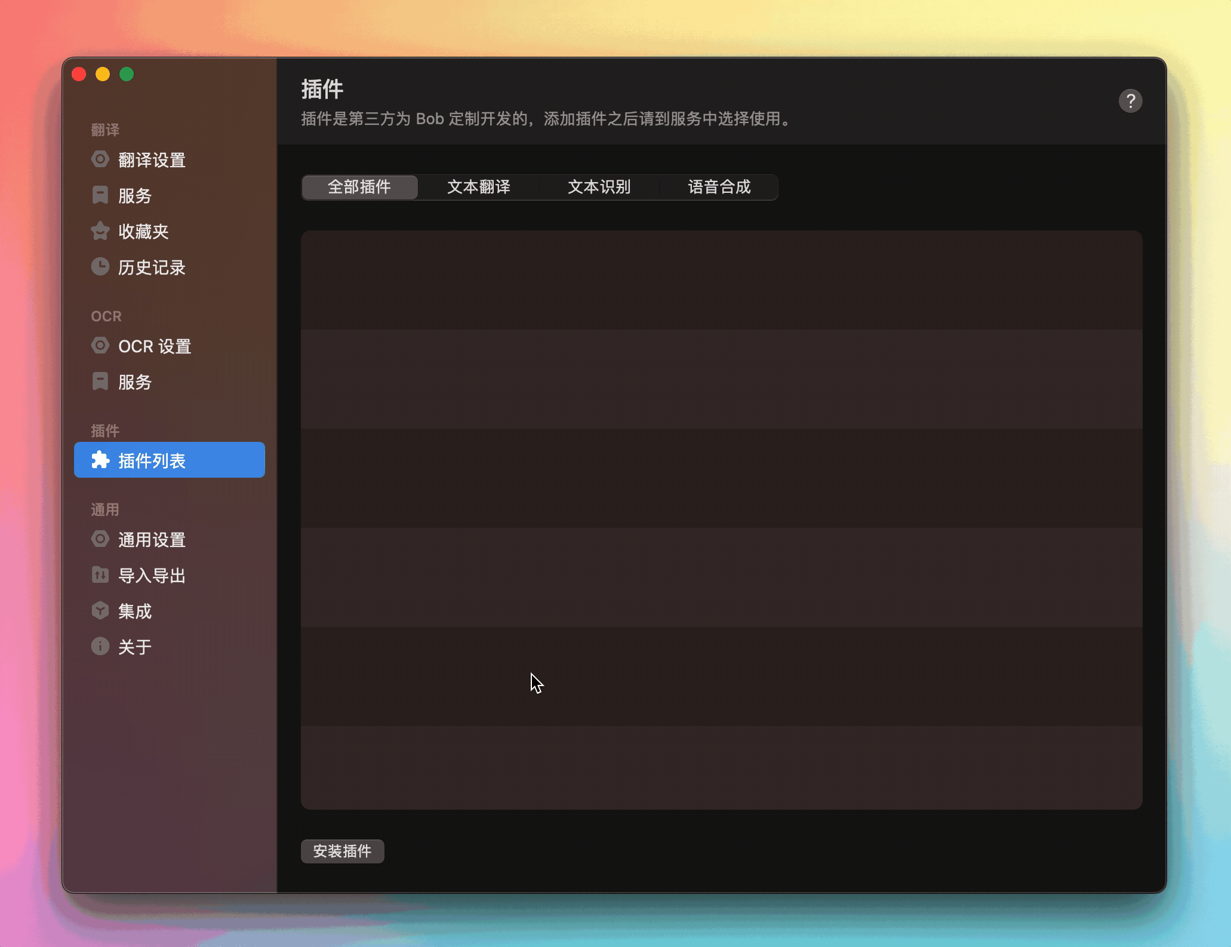
Task: View the 关于 about page
Action: click(135, 647)
